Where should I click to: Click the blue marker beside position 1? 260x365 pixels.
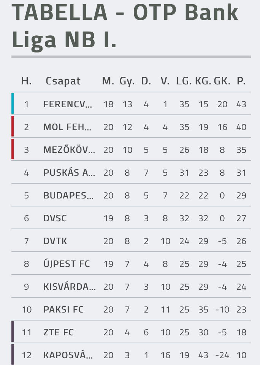(13, 103)
